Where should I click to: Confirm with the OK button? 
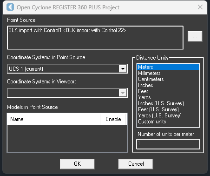(77, 164)
